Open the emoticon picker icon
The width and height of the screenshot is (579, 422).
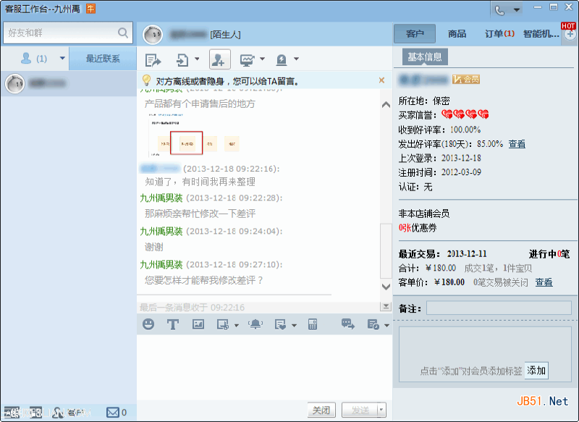point(148,325)
